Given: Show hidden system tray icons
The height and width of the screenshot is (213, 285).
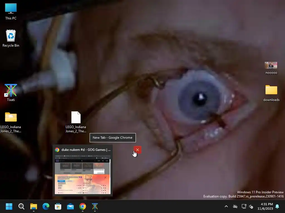Looking at the screenshot, I should click(226, 206).
